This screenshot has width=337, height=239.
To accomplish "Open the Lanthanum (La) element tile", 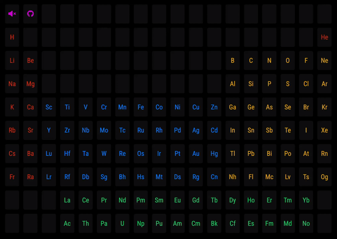I will pos(67,200).
